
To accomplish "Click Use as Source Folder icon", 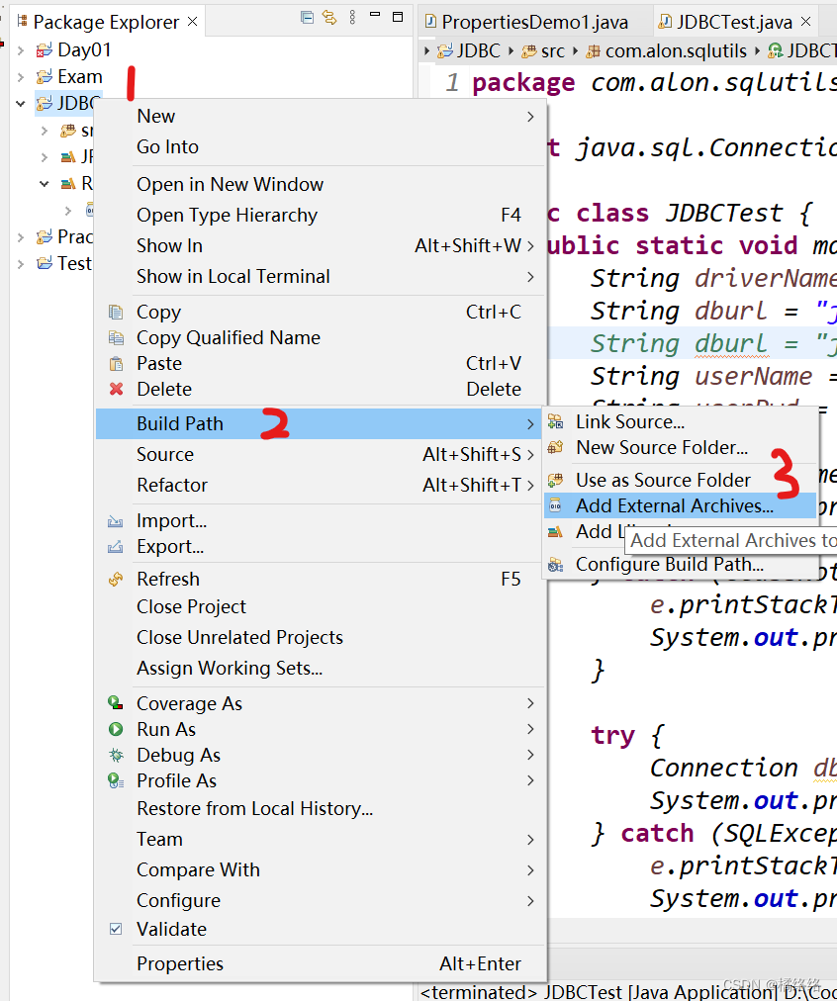I will [x=555, y=480].
